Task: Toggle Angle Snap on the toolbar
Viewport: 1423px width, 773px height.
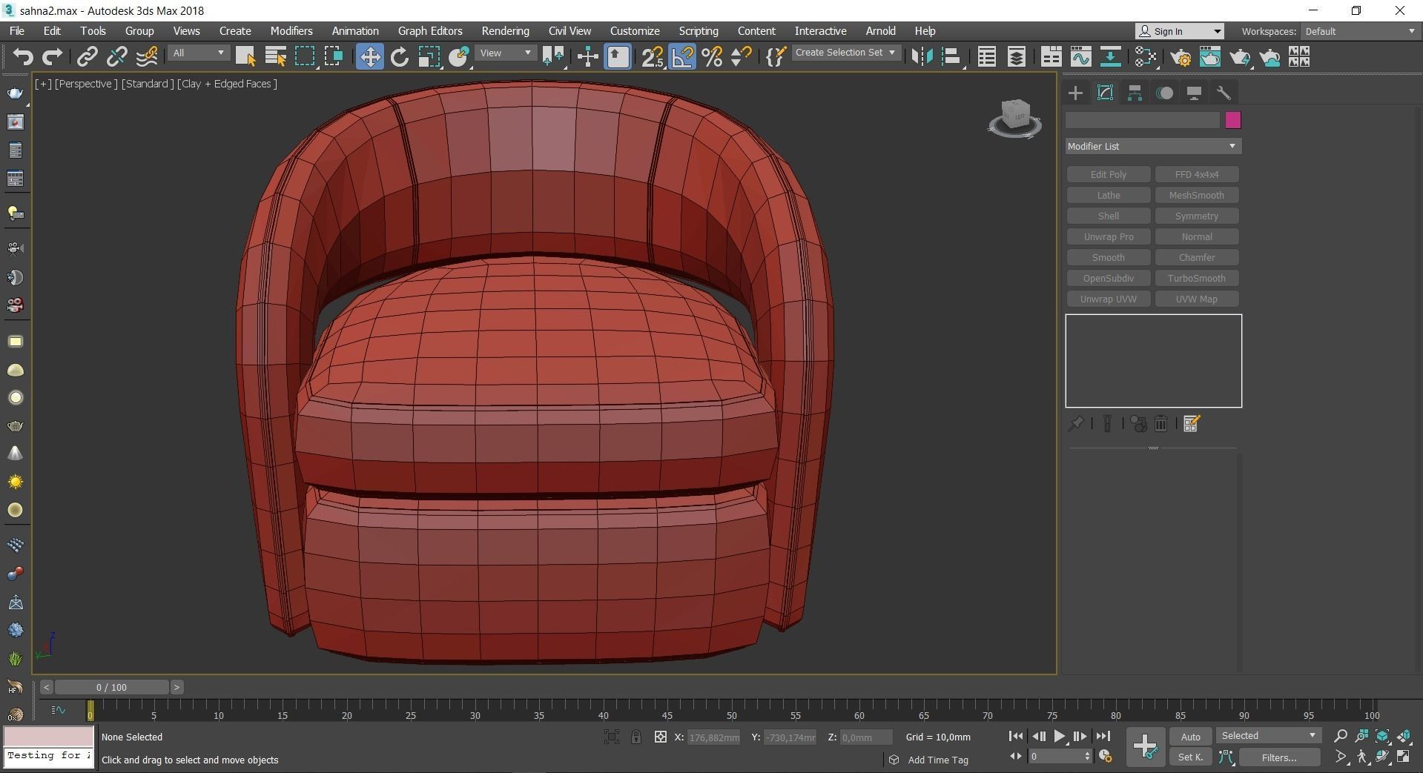Action: pos(682,56)
